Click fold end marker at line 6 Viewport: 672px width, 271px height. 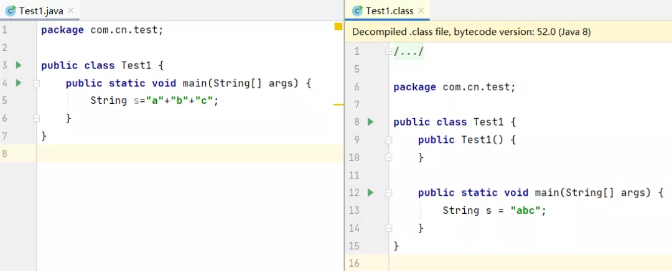point(37,117)
